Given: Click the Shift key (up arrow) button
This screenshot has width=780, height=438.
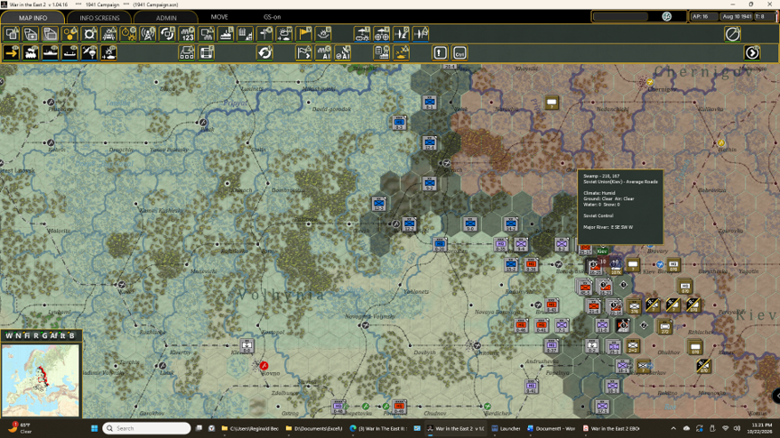Looking at the screenshot, I should (x=440, y=52).
